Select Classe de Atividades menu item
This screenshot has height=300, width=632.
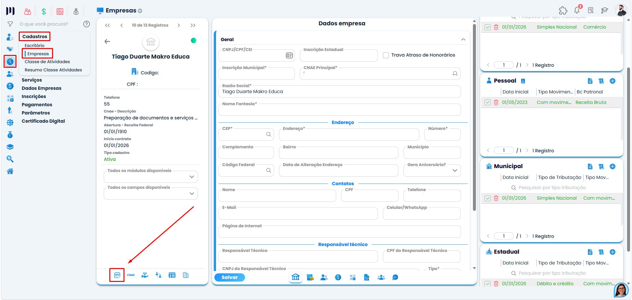coord(47,62)
